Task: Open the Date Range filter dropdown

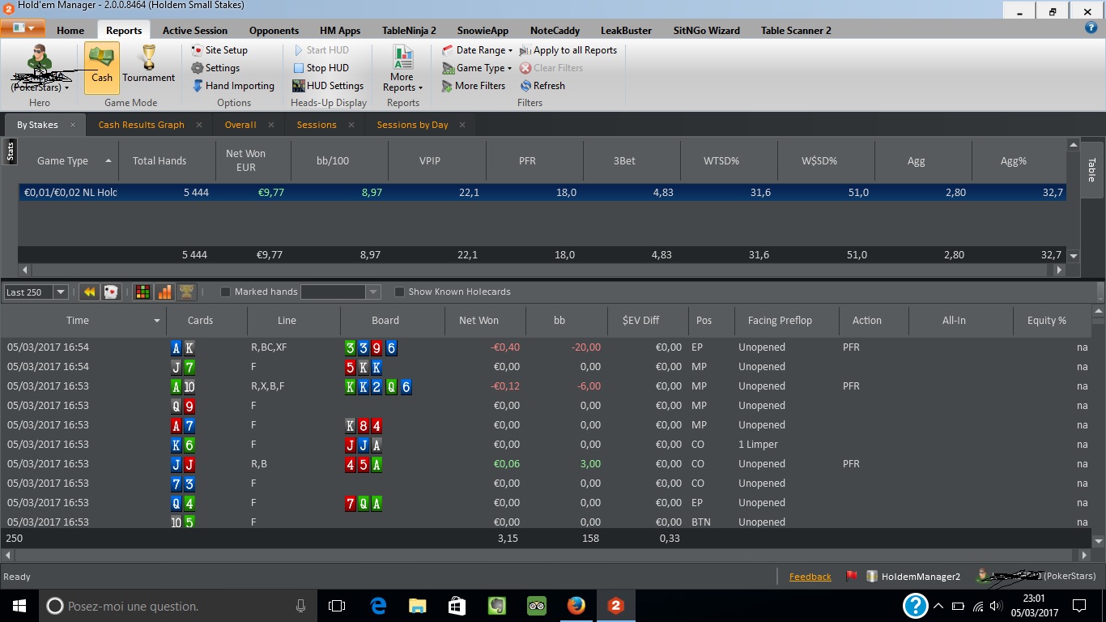Action: (x=478, y=50)
